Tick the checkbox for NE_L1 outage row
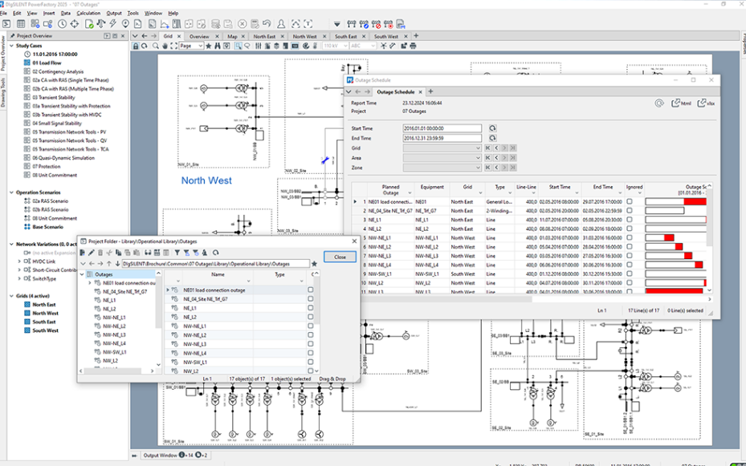The height and width of the screenshot is (466, 746). tap(311, 308)
